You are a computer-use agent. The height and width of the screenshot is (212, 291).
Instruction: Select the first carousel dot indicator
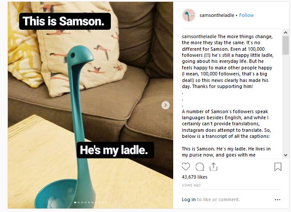(x=75, y=202)
